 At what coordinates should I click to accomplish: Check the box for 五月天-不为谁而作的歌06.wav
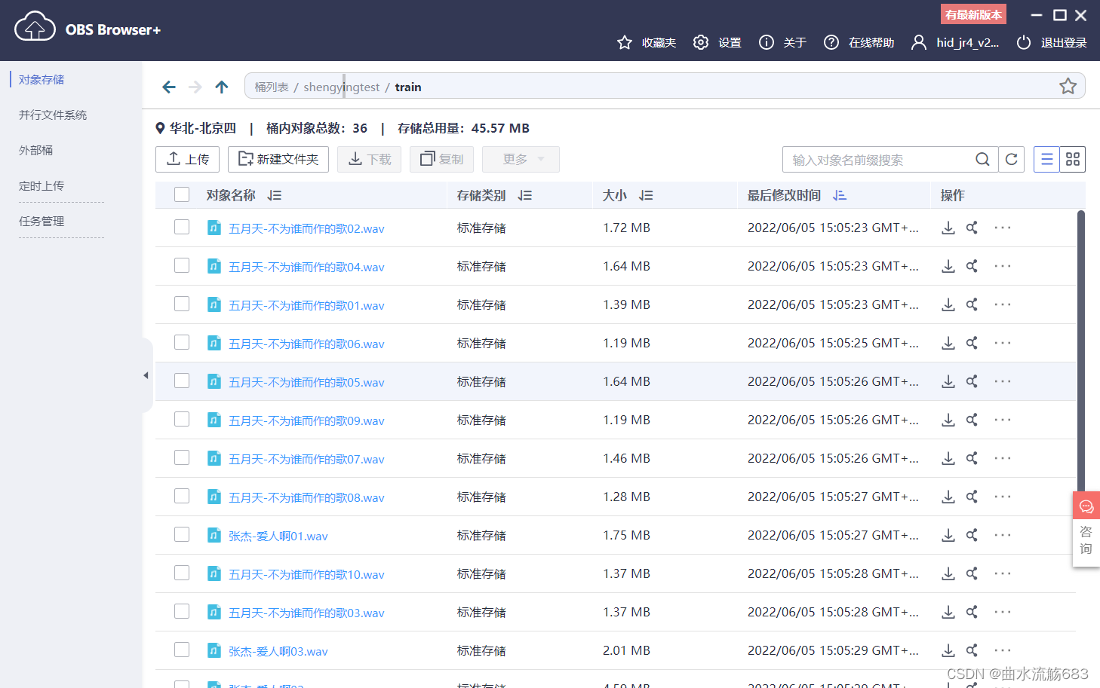pos(182,342)
